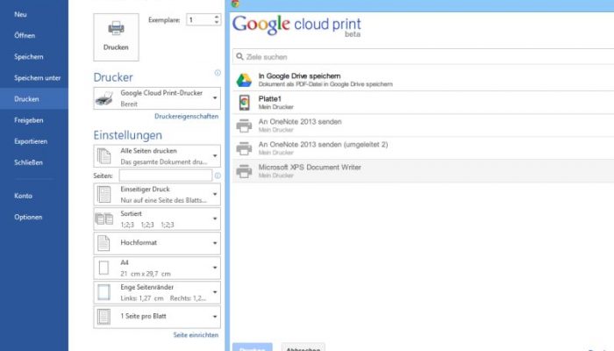Image resolution: width=614 pixels, height=351 pixels.
Task: Click the Google Drive triangle icon
Action: (x=244, y=81)
